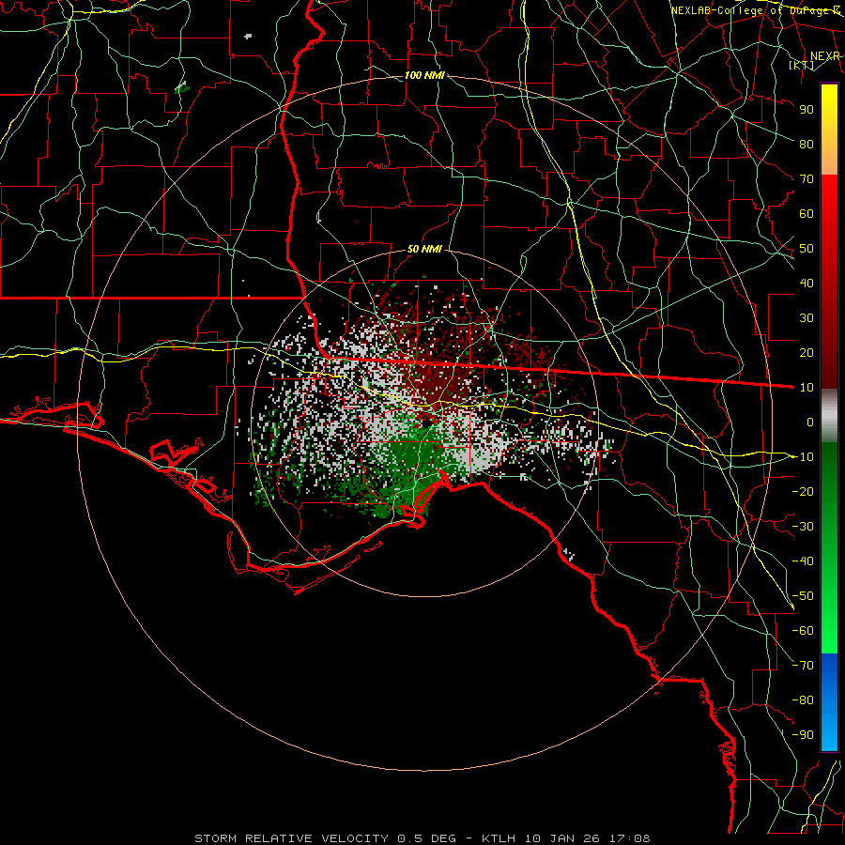Click the "0.5 DEG" elevation angle text
Image resolution: width=845 pixels, height=845 pixels.
click(x=427, y=838)
